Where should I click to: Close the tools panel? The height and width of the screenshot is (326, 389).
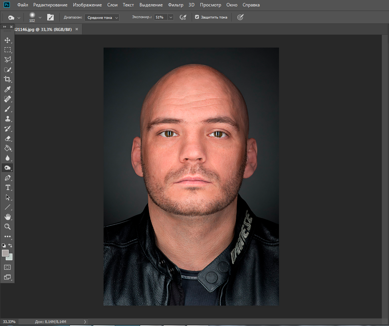pos(11,27)
